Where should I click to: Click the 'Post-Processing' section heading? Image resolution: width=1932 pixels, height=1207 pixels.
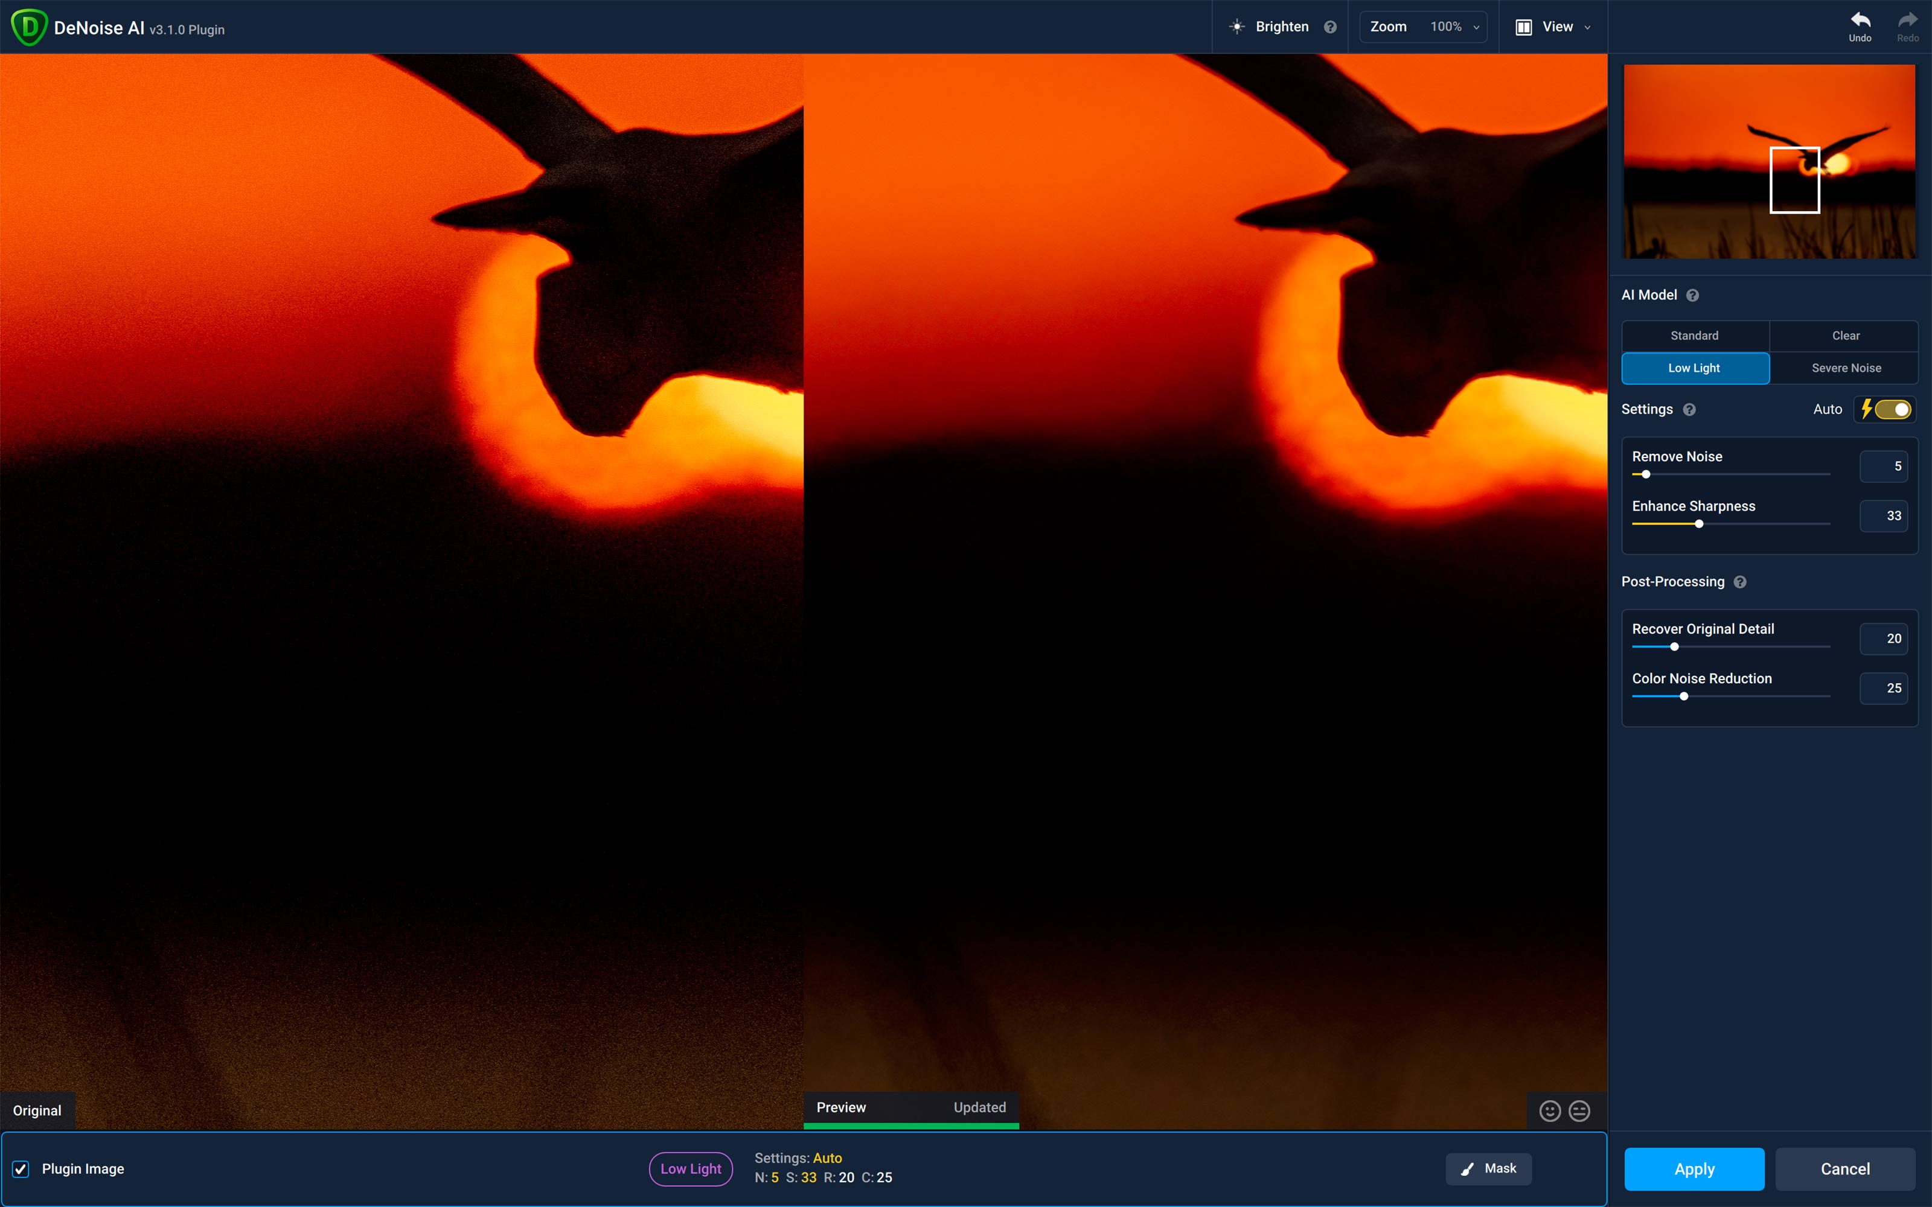1672,582
